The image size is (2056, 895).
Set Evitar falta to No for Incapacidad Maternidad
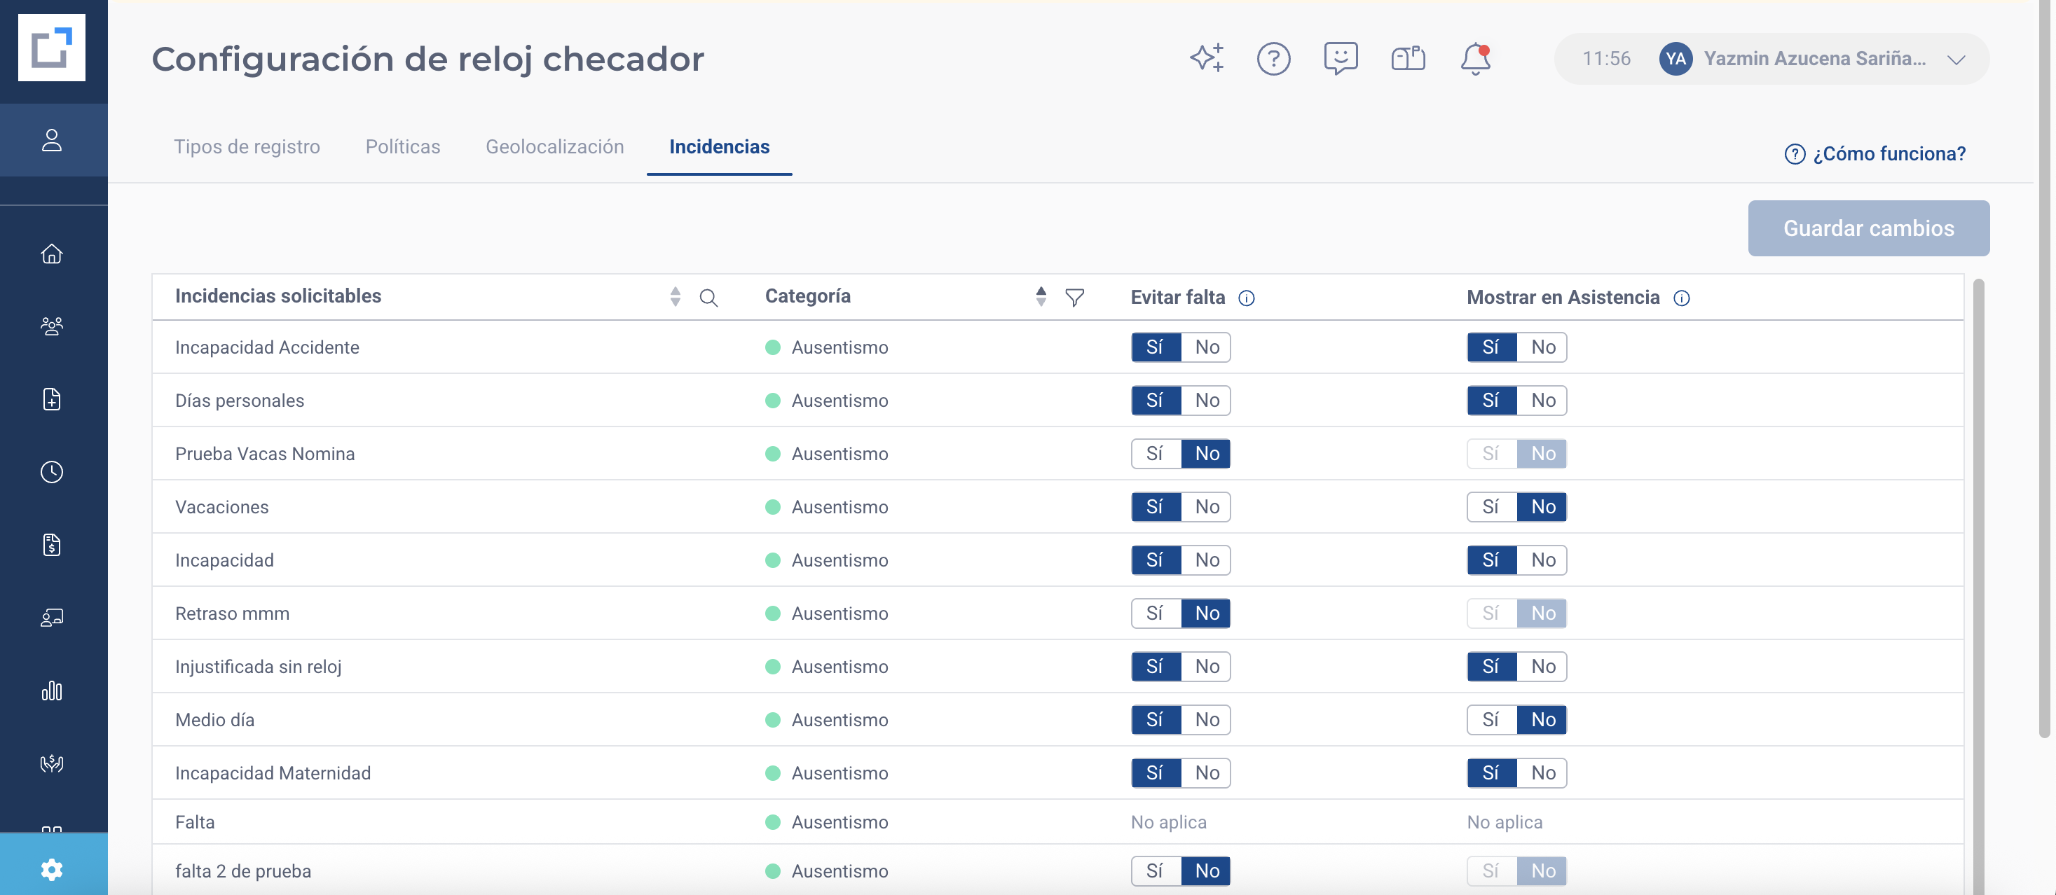[1206, 773]
